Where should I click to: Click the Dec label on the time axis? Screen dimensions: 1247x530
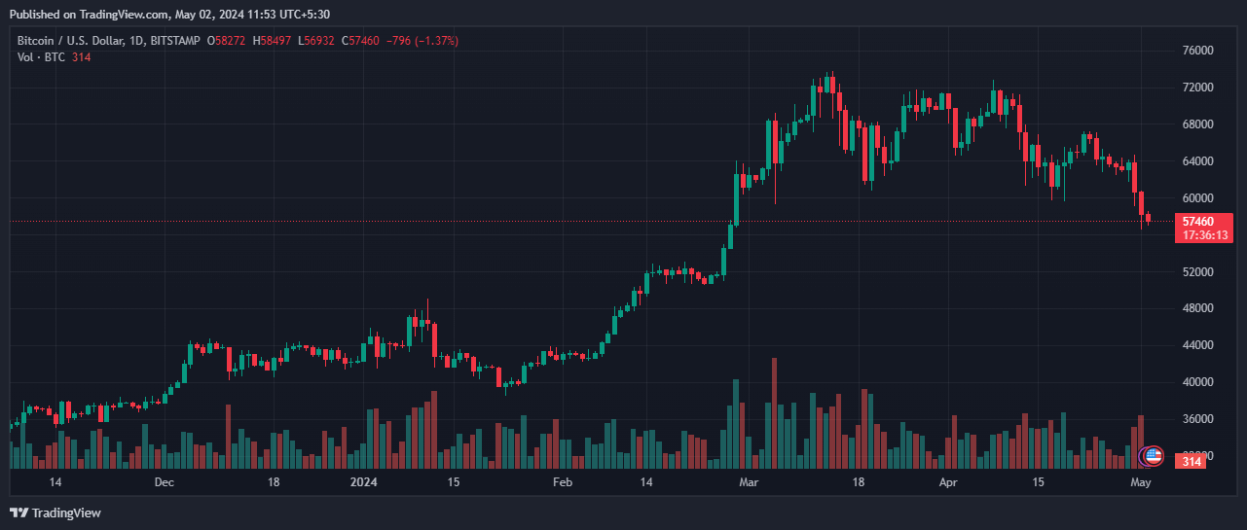pos(164,482)
